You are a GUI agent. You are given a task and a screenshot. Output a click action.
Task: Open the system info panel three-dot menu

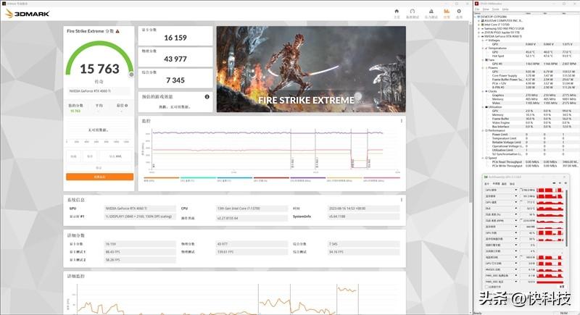pyautogui.click(x=402, y=200)
